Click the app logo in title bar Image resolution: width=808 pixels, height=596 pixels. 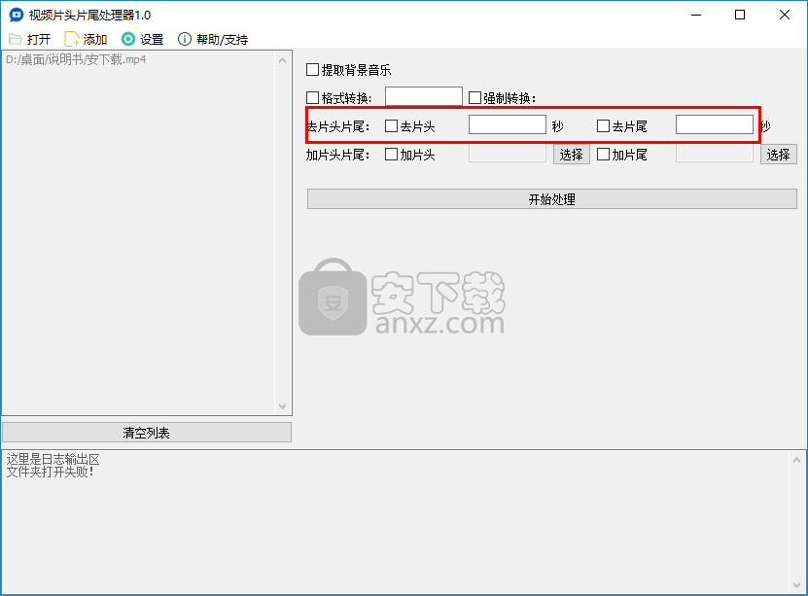pos(17,15)
